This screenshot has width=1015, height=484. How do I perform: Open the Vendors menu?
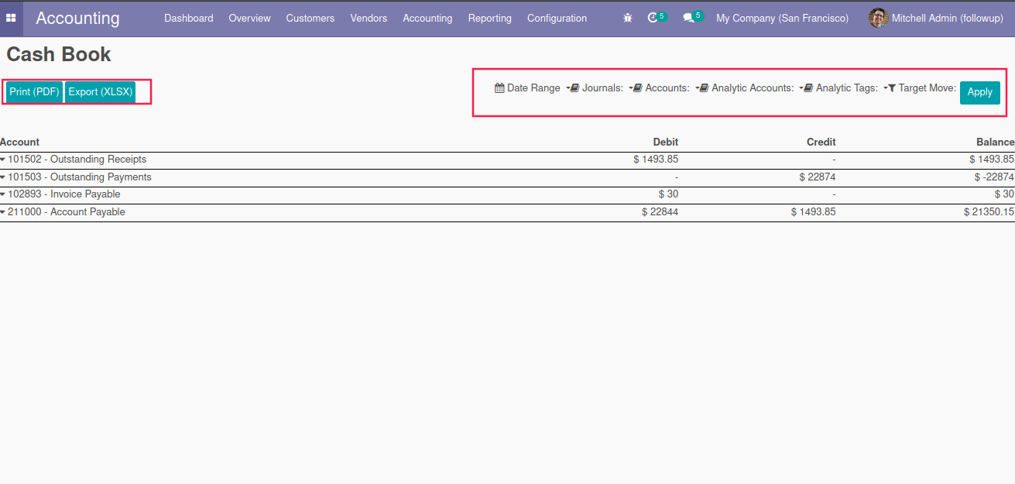click(369, 18)
